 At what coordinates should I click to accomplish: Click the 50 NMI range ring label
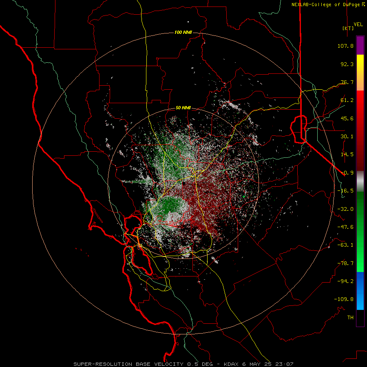[183, 108]
